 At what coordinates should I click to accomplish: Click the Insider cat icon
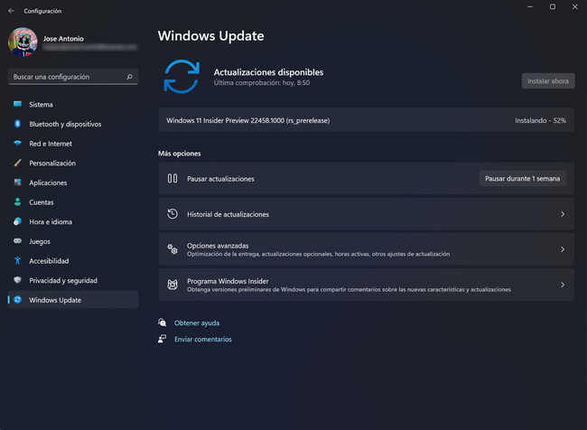tap(172, 285)
